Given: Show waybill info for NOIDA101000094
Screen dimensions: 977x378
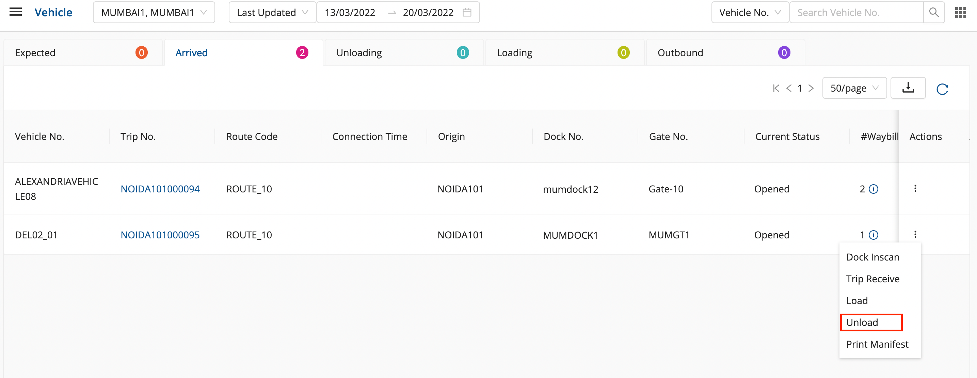Looking at the screenshot, I should coord(873,189).
